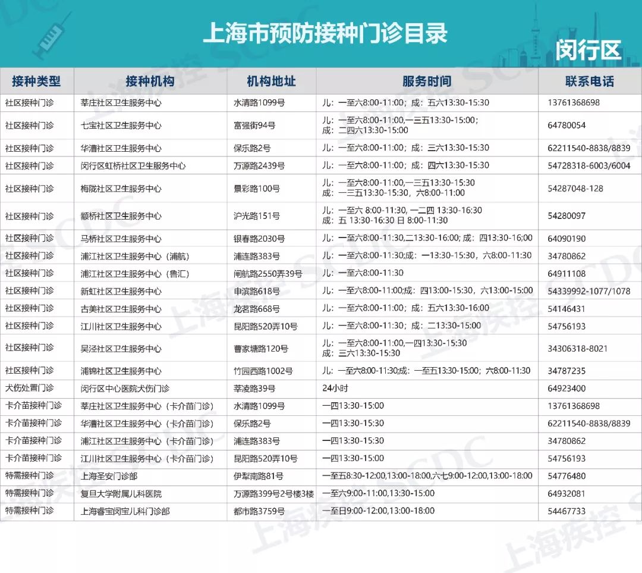Click the title 上海市预防接种门诊目录
This screenshot has height=573, width=642.
325,33
